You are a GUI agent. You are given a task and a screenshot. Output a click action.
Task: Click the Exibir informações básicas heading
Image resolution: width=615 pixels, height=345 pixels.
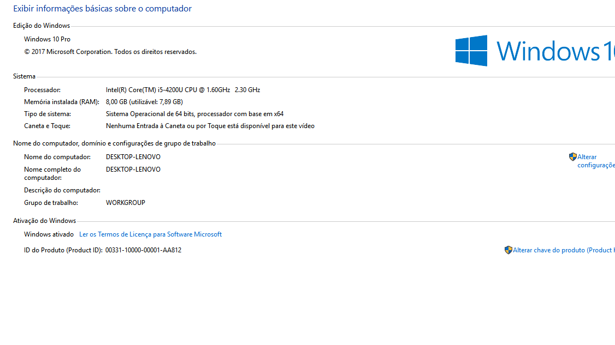[102, 9]
